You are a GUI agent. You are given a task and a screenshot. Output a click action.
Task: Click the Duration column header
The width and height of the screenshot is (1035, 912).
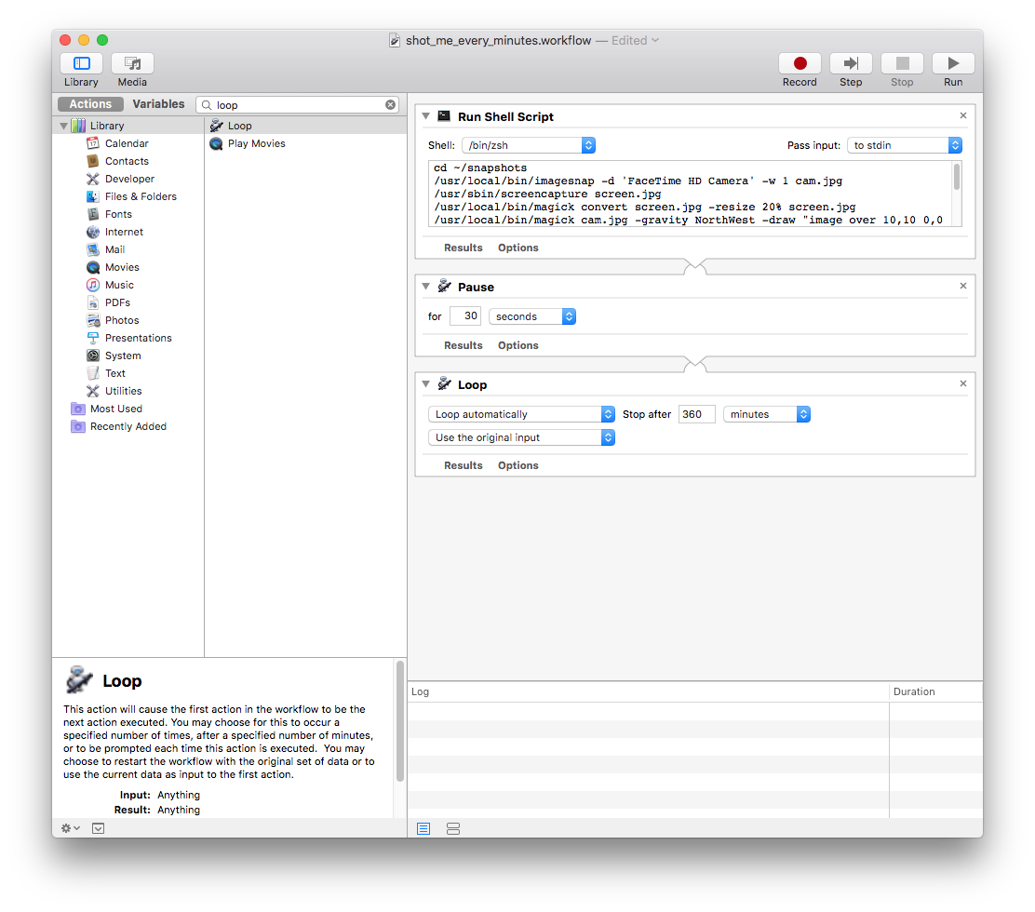[x=935, y=691]
